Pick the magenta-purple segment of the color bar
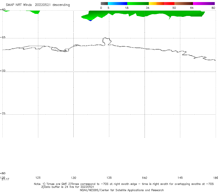The width and height of the screenshot is (218, 192). point(204,4)
